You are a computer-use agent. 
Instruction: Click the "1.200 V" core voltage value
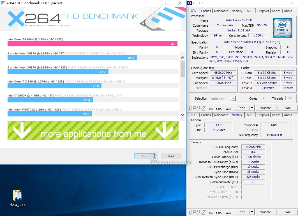click(258, 35)
